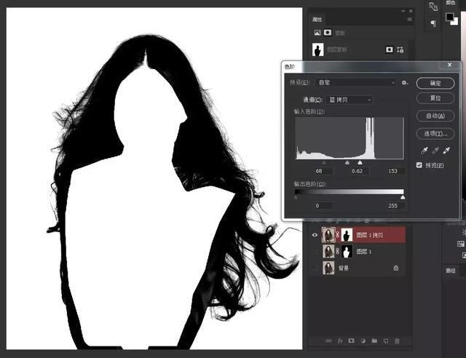The height and width of the screenshot is (358, 466).
Task: Hide the 图层 1 拷贝 layer eye
Action: (x=315, y=234)
